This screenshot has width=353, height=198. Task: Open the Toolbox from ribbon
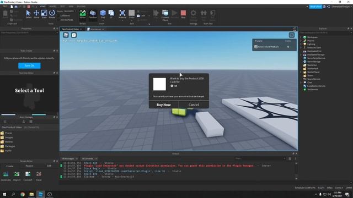[x=93, y=14]
